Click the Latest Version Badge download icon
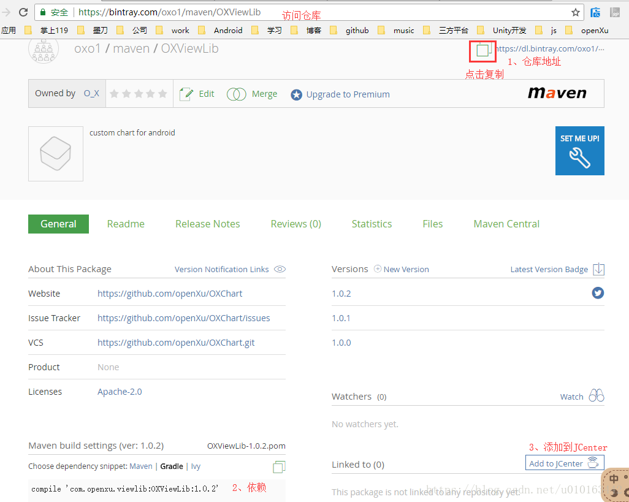The image size is (629, 502). tap(598, 269)
